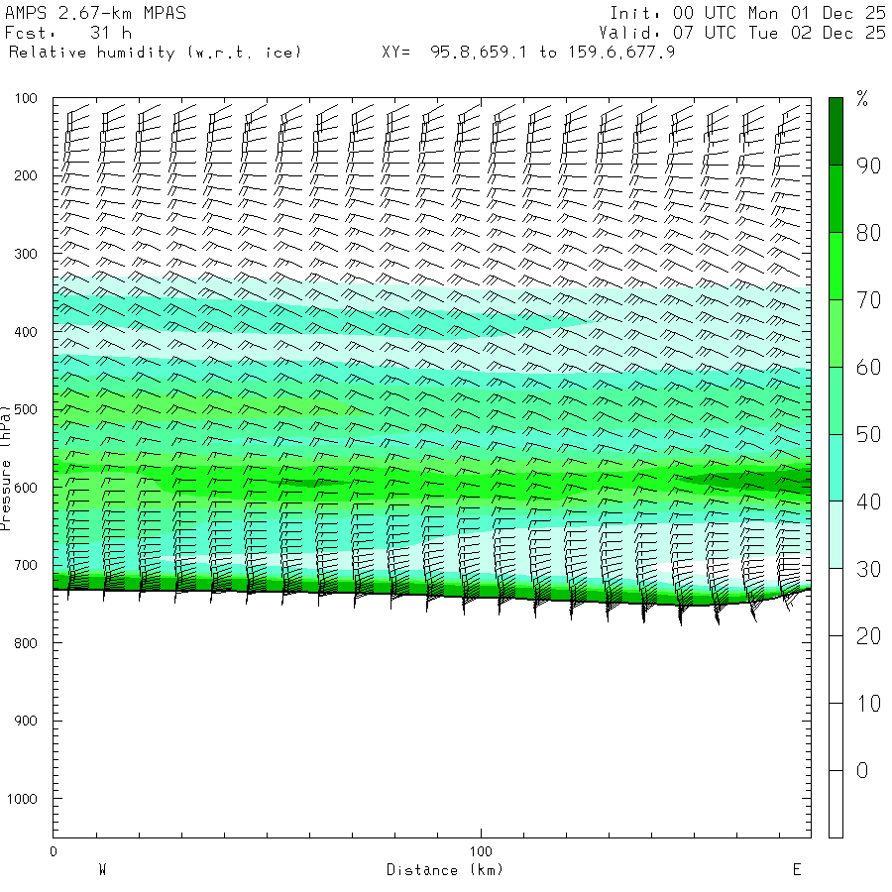The height and width of the screenshot is (892, 892).
Task: Click the pressure axis label '500'
Action: (x=26, y=409)
